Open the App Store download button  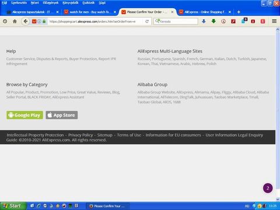coord(62,115)
